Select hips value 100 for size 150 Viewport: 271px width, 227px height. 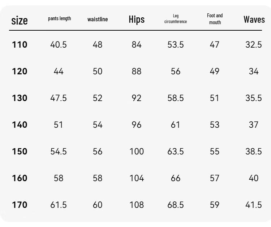click(x=137, y=151)
